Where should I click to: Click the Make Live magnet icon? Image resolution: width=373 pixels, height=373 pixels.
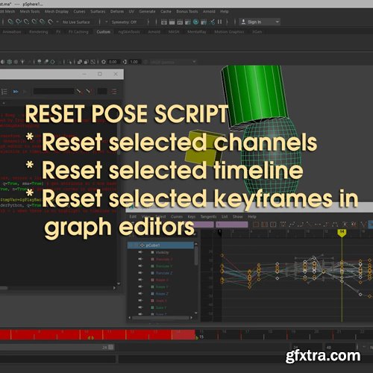coord(50,22)
